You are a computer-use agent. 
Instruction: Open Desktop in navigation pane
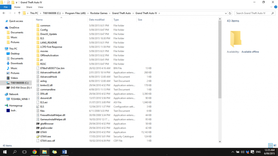pyautogui.click(x=15, y=54)
